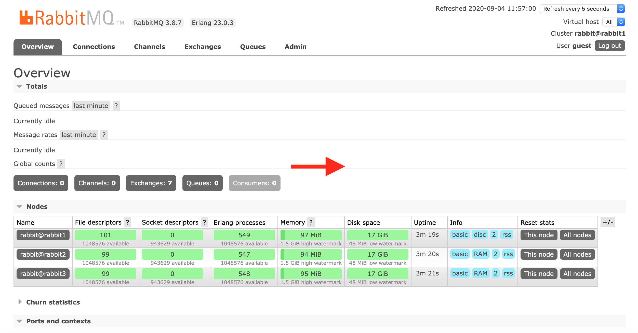Reset stats for This node on rabbit1
This screenshot has height=333, width=638.
point(539,235)
